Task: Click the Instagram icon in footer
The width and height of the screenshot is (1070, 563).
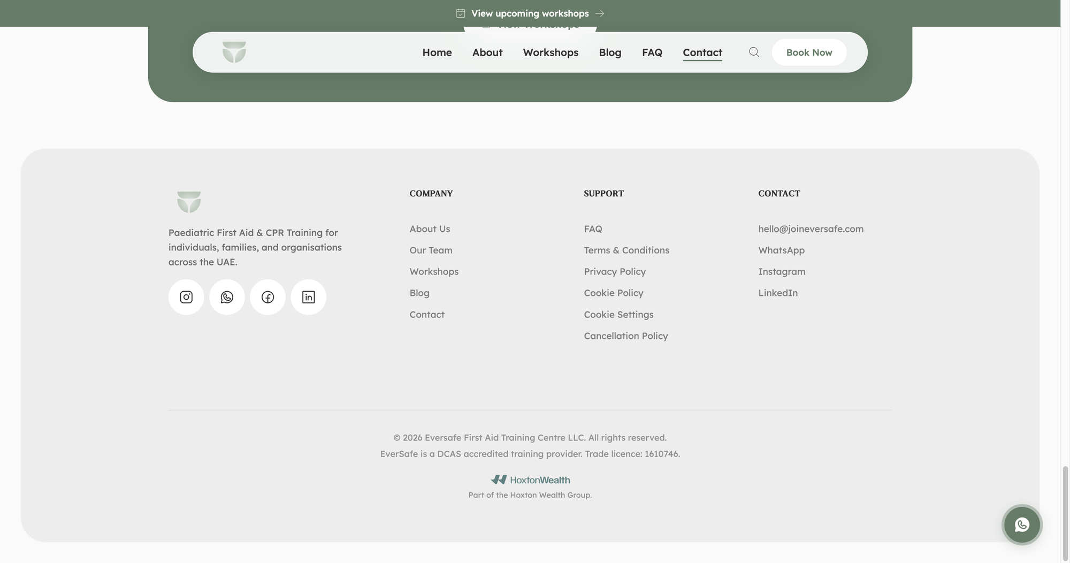Action: tap(186, 297)
